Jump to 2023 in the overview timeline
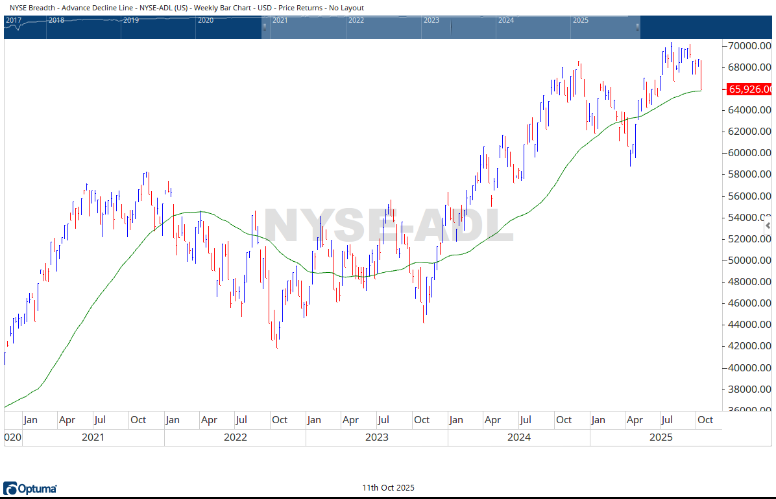 click(431, 20)
